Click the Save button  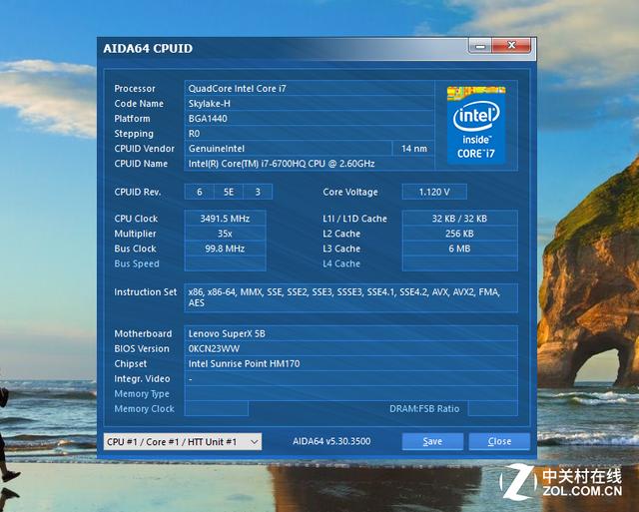pyautogui.click(x=432, y=441)
